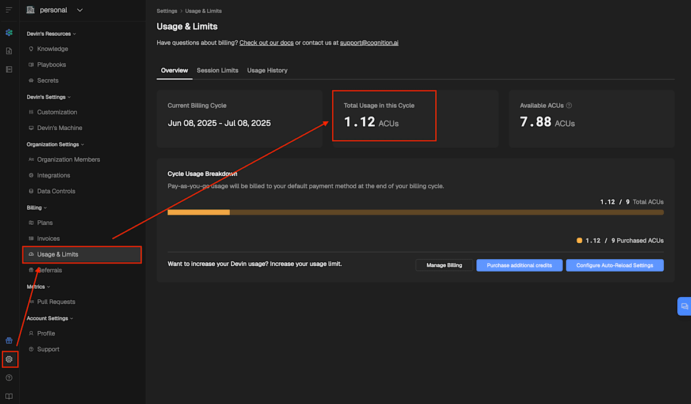Click Purchase additional credits button
Image resolution: width=691 pixels, height=404 pixels.
click(519, 265)
